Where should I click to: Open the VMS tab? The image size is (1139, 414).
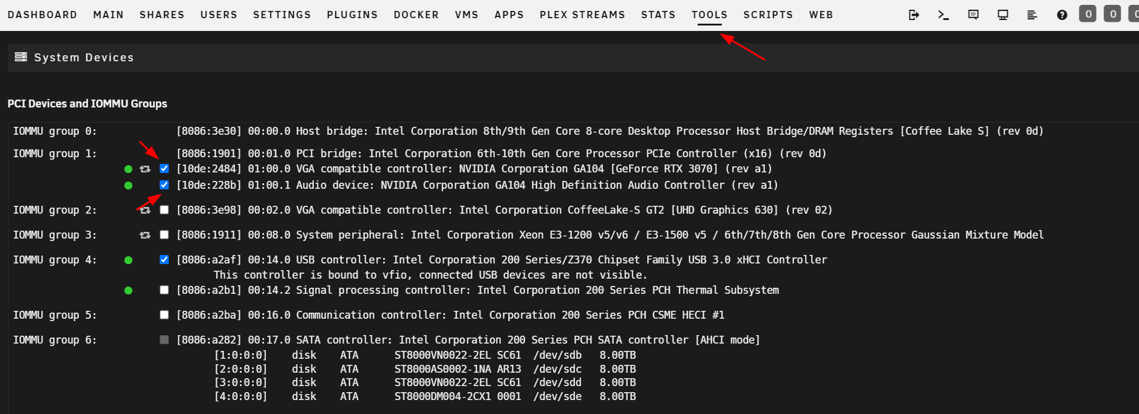click(467, 15)
